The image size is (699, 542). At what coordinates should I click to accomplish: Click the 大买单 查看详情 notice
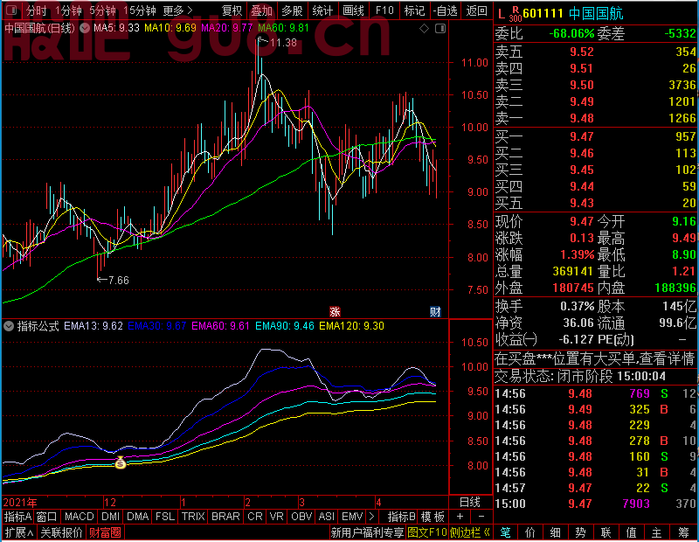coord(595,358)
